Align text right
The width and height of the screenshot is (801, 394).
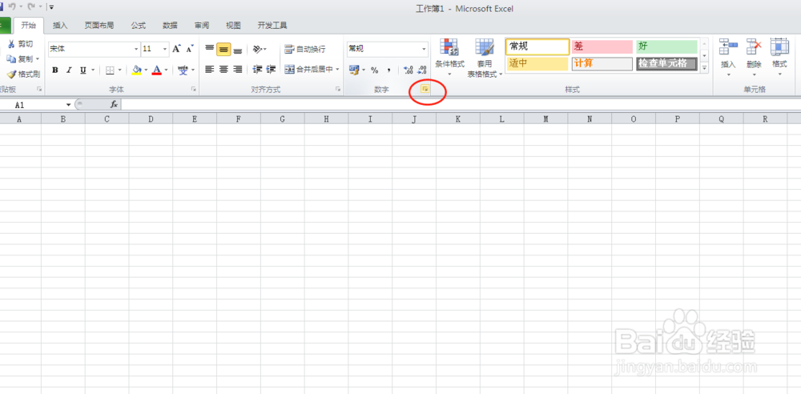(238, 70)
